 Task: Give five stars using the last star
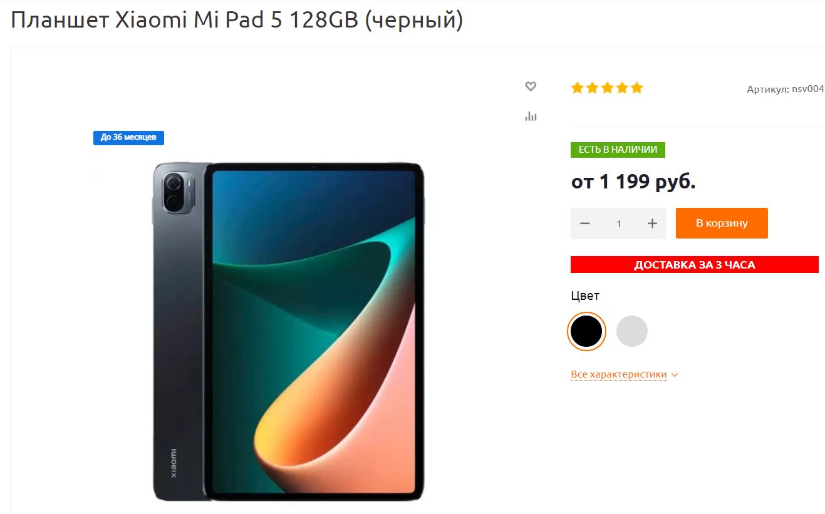pos(637,88)
